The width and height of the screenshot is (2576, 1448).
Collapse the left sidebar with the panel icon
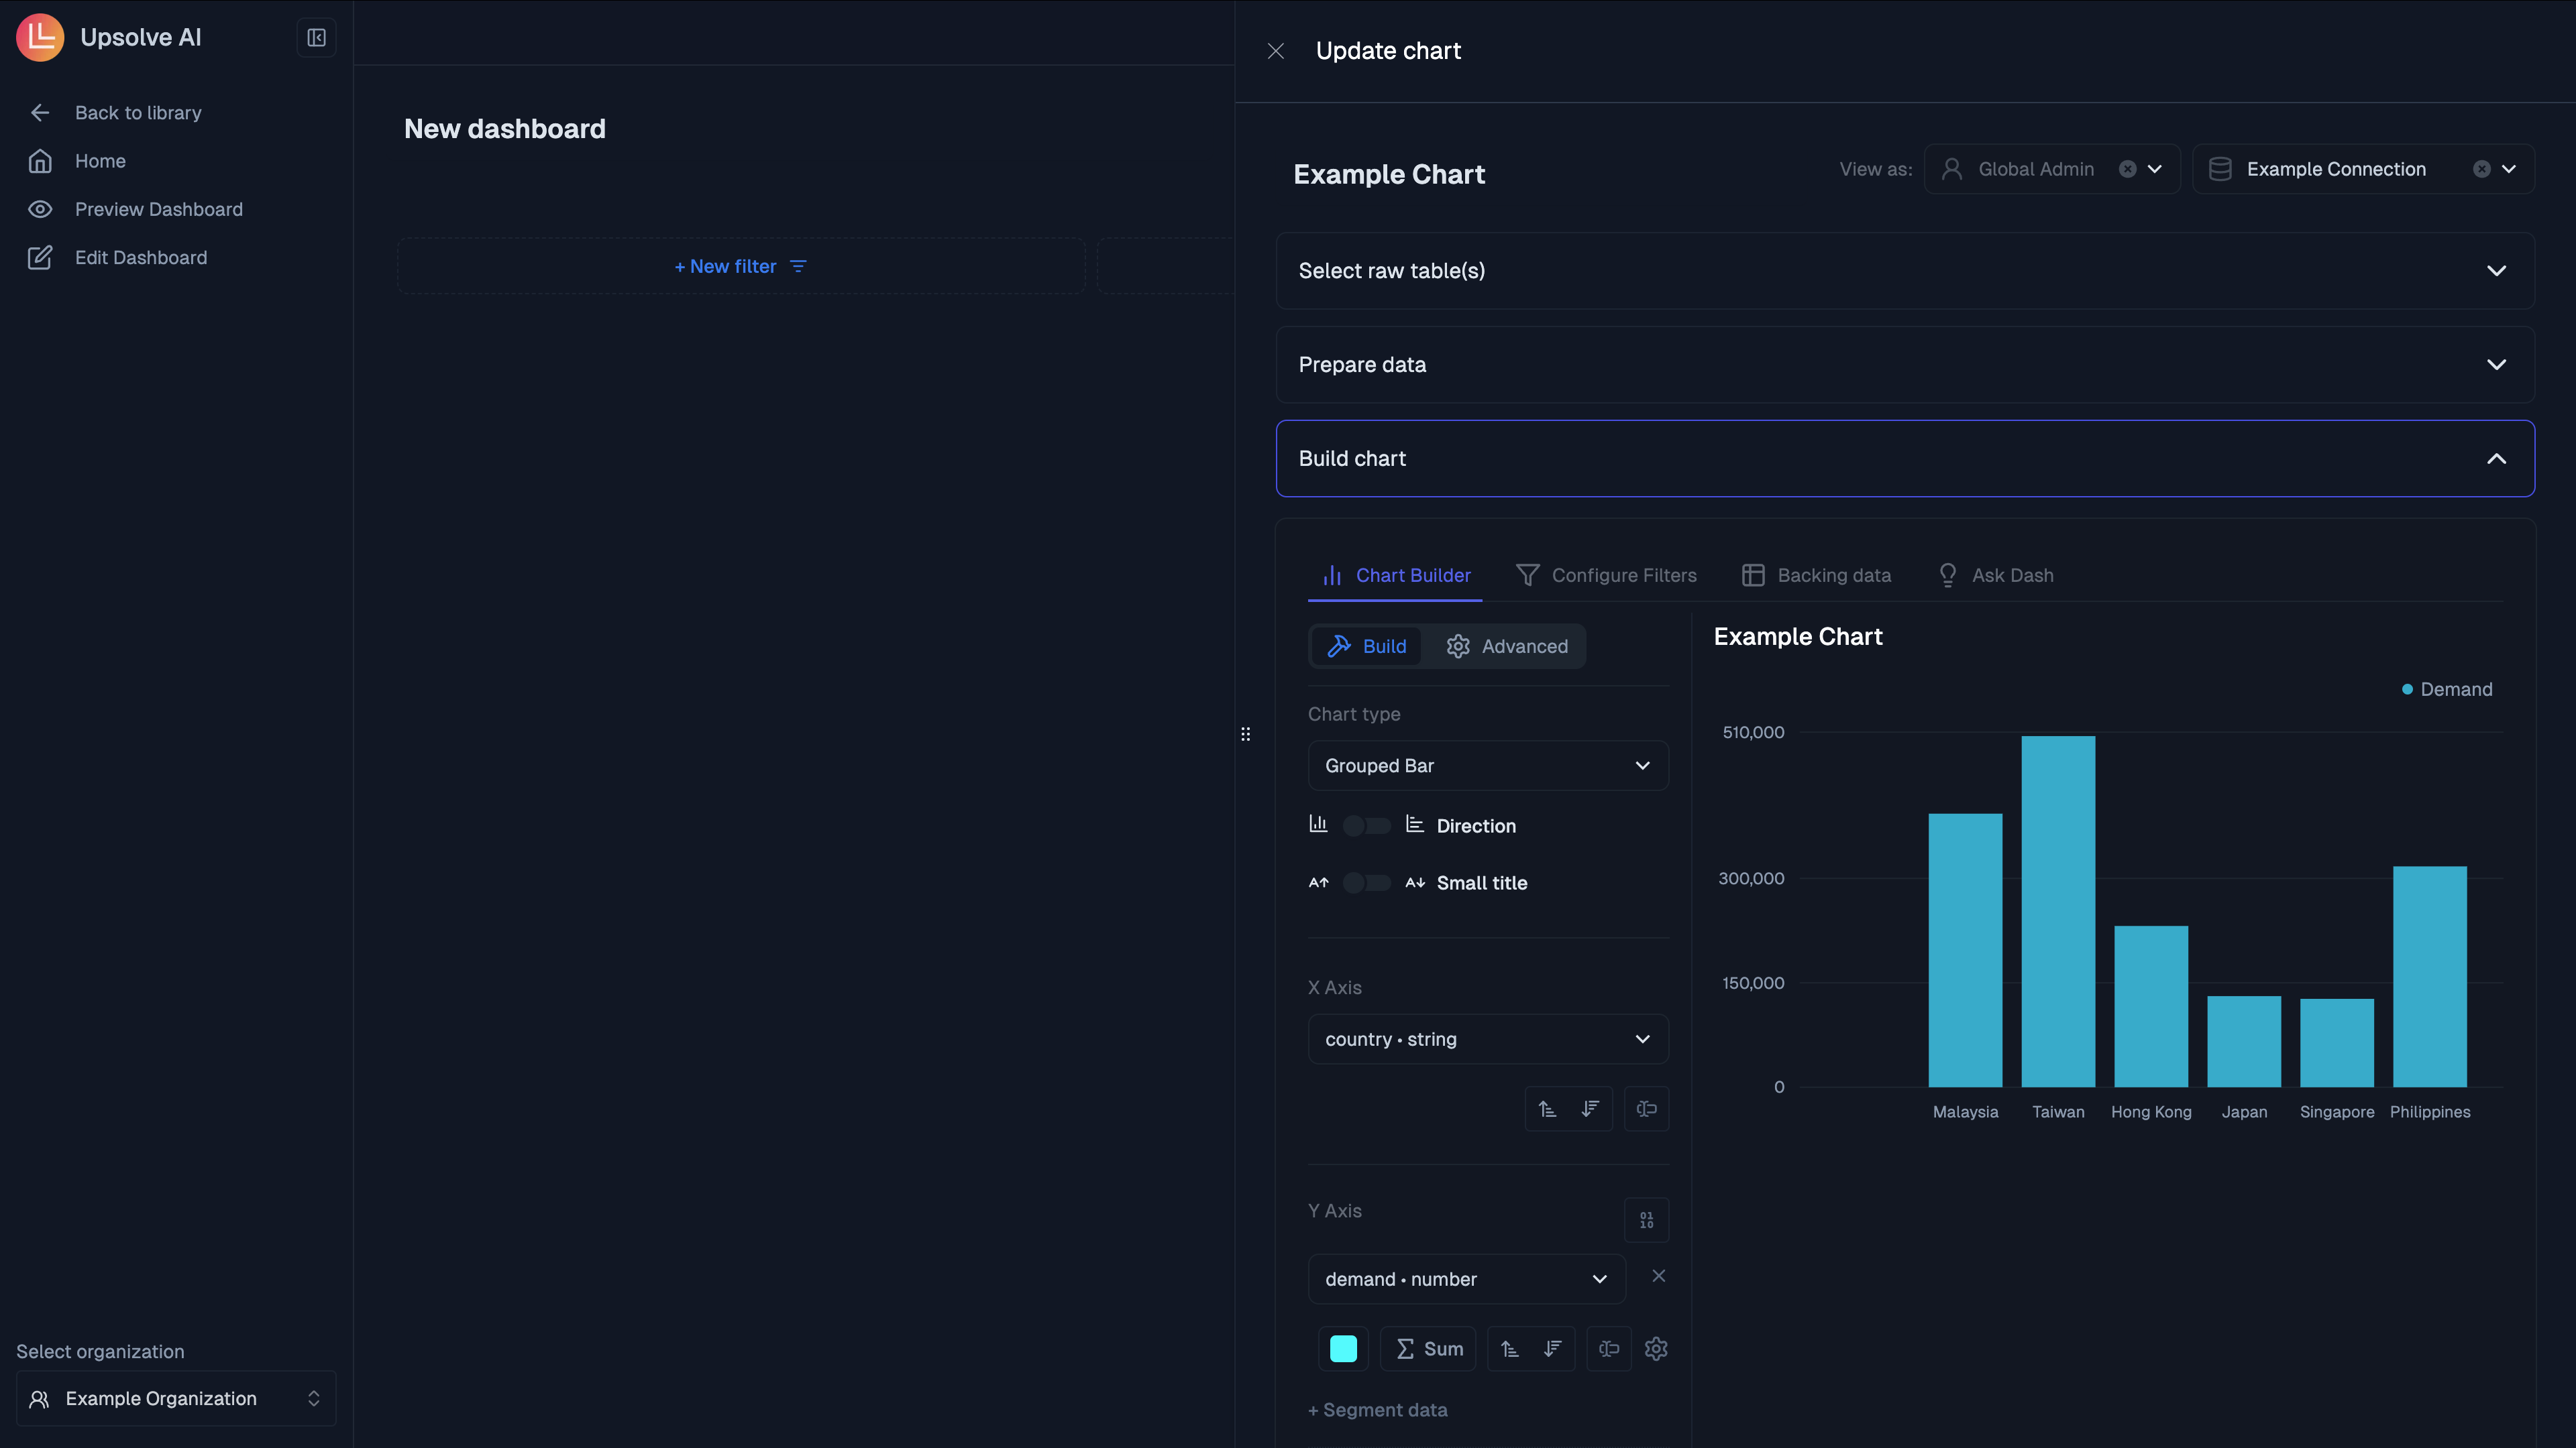tap(316, 37)
